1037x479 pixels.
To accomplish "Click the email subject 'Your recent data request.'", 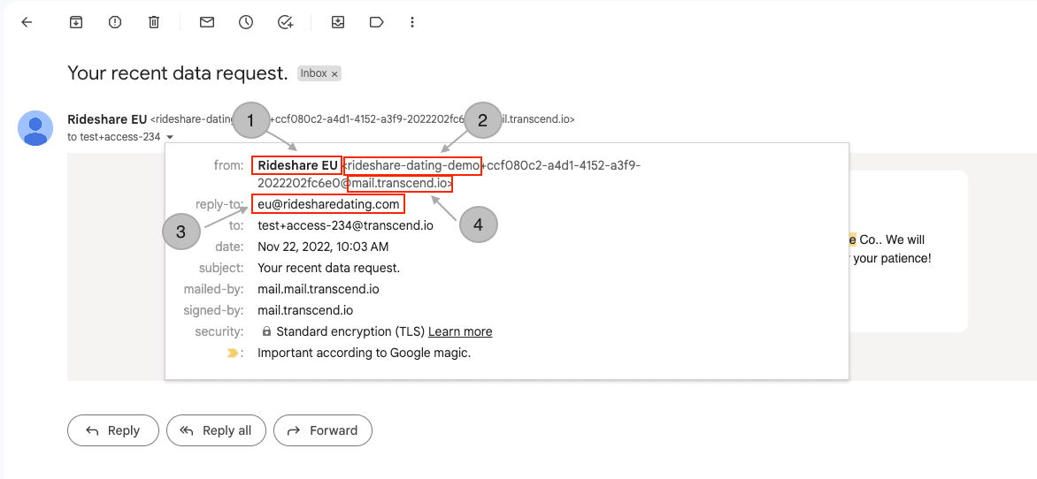I will coord(178,73).
